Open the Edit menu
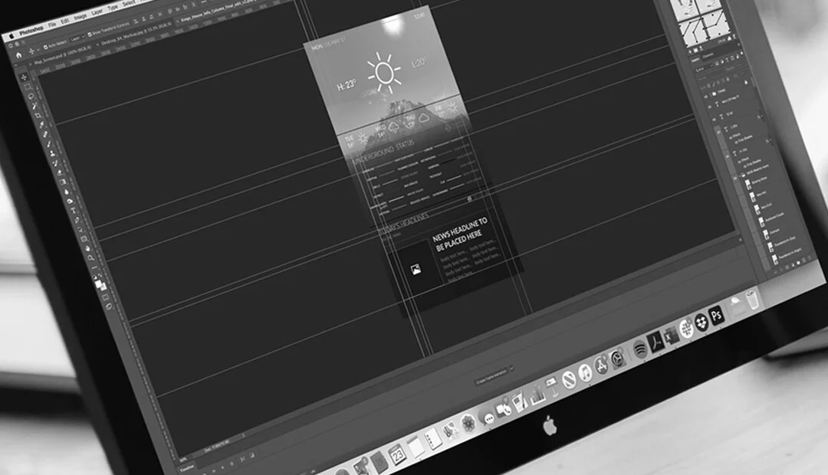828x475 pixels. point(64,21)
